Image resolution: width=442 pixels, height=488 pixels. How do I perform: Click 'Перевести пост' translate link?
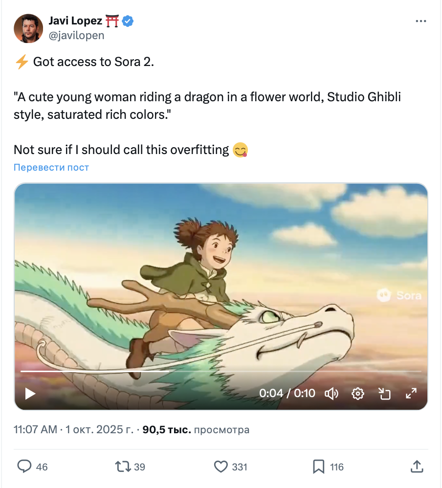51,167
